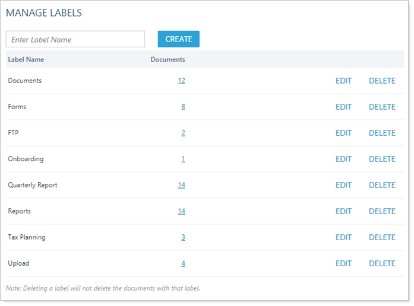Click the Enter Label Name input field

pyautogui.click(x=75, y=39)
